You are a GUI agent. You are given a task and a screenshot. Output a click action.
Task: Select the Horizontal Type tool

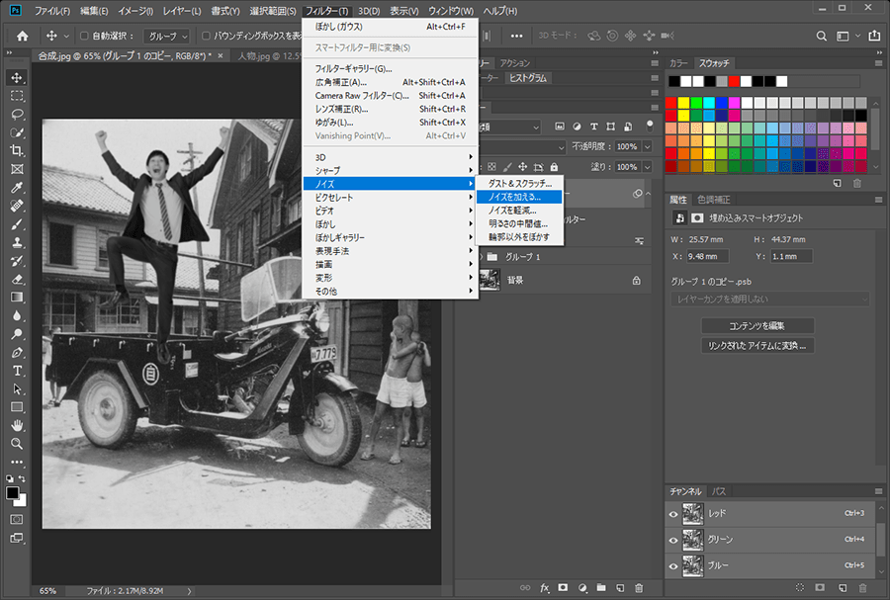pos(17,371)
